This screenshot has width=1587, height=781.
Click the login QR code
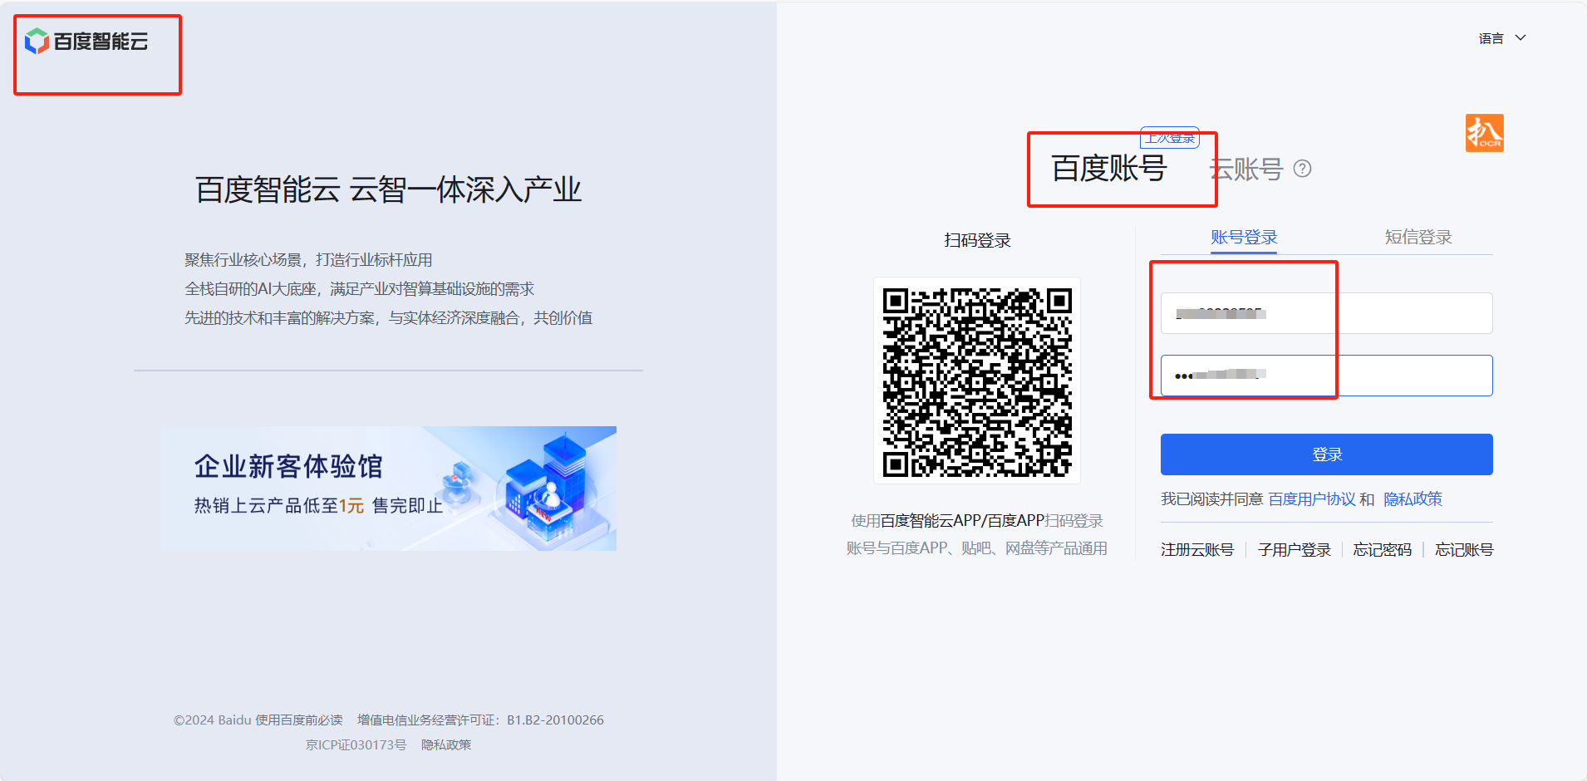977,381
